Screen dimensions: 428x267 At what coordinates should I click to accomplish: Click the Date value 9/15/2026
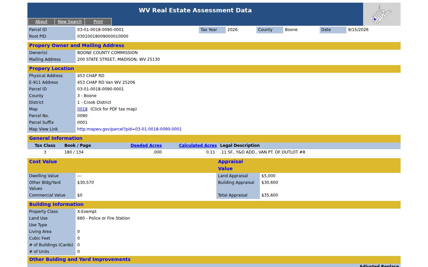358,30
